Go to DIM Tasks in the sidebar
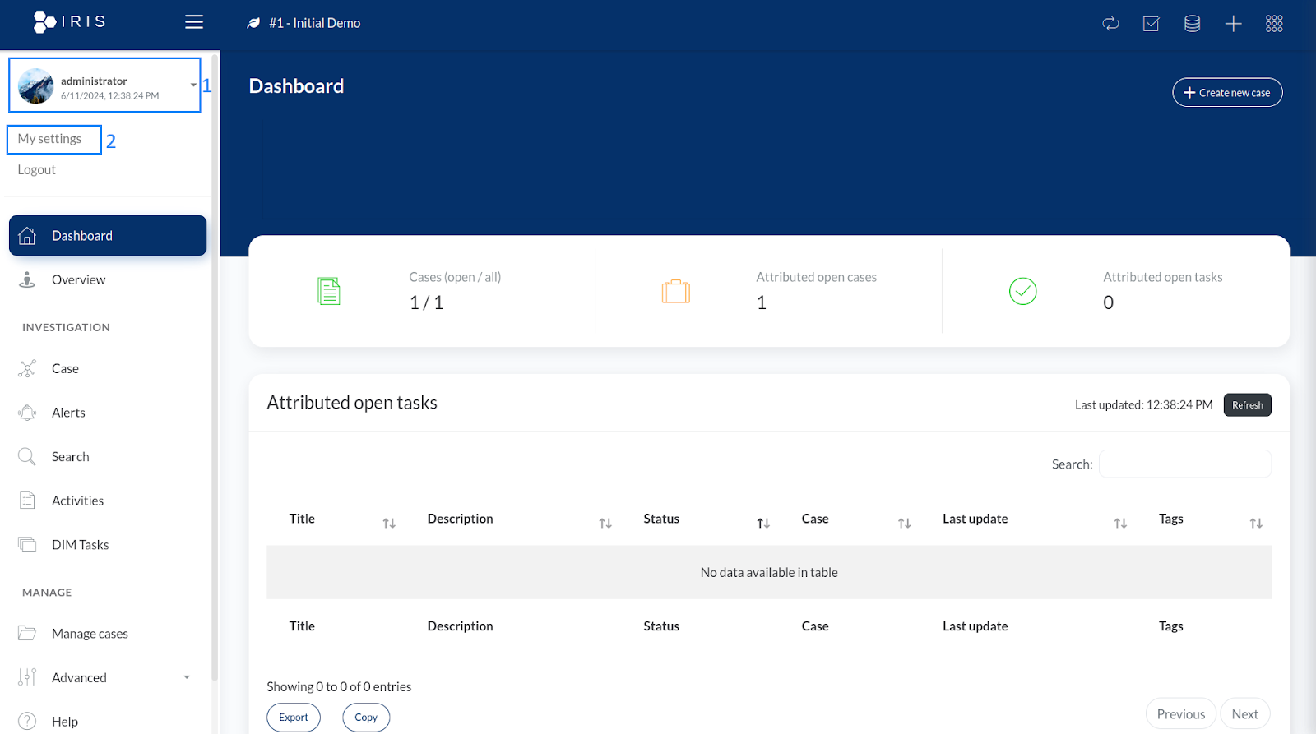The image size is (1316, 734). (x=80, y=545)
